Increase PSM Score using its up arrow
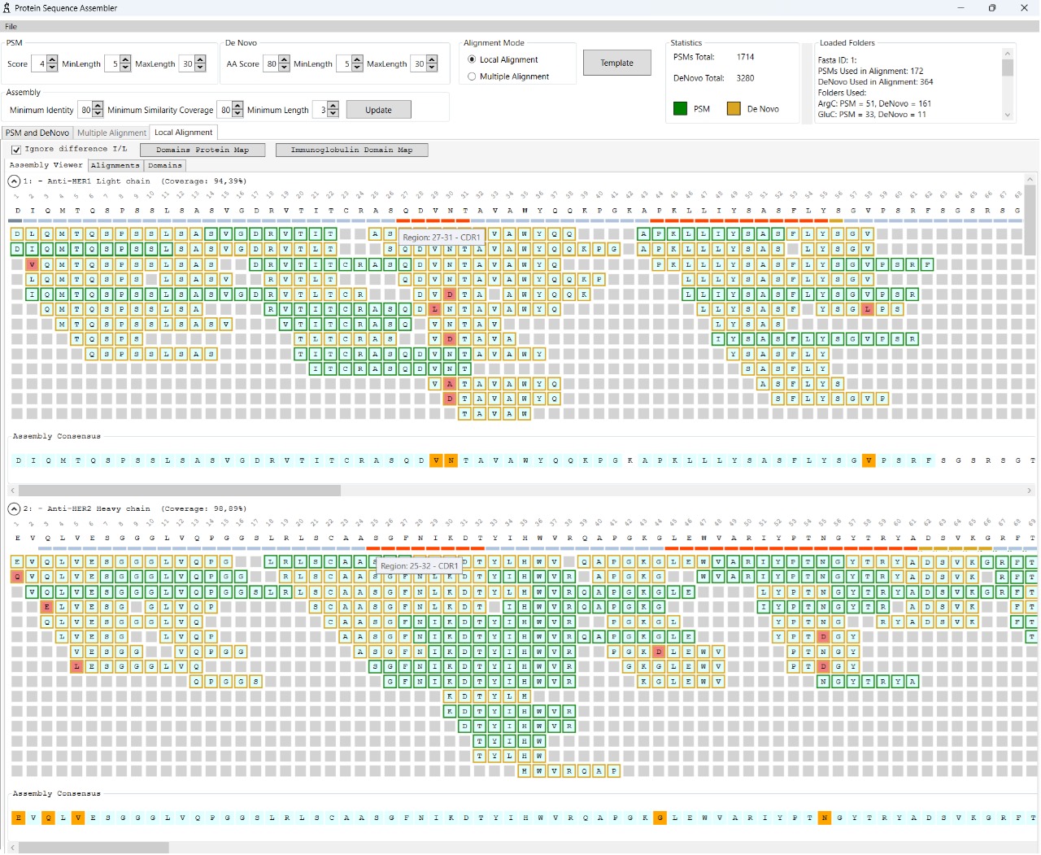The height and width of the screenshot is (855, 1041). point(50,59)
